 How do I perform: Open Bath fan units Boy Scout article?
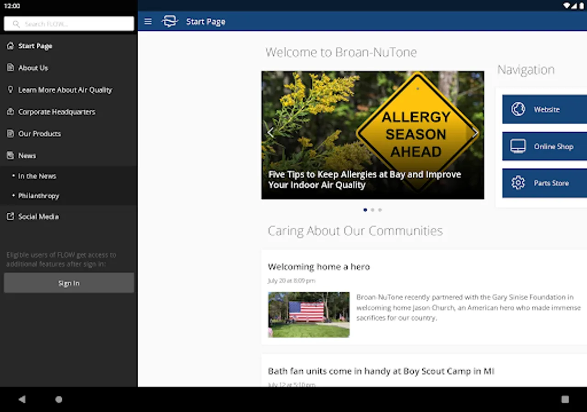click(381, 371)
